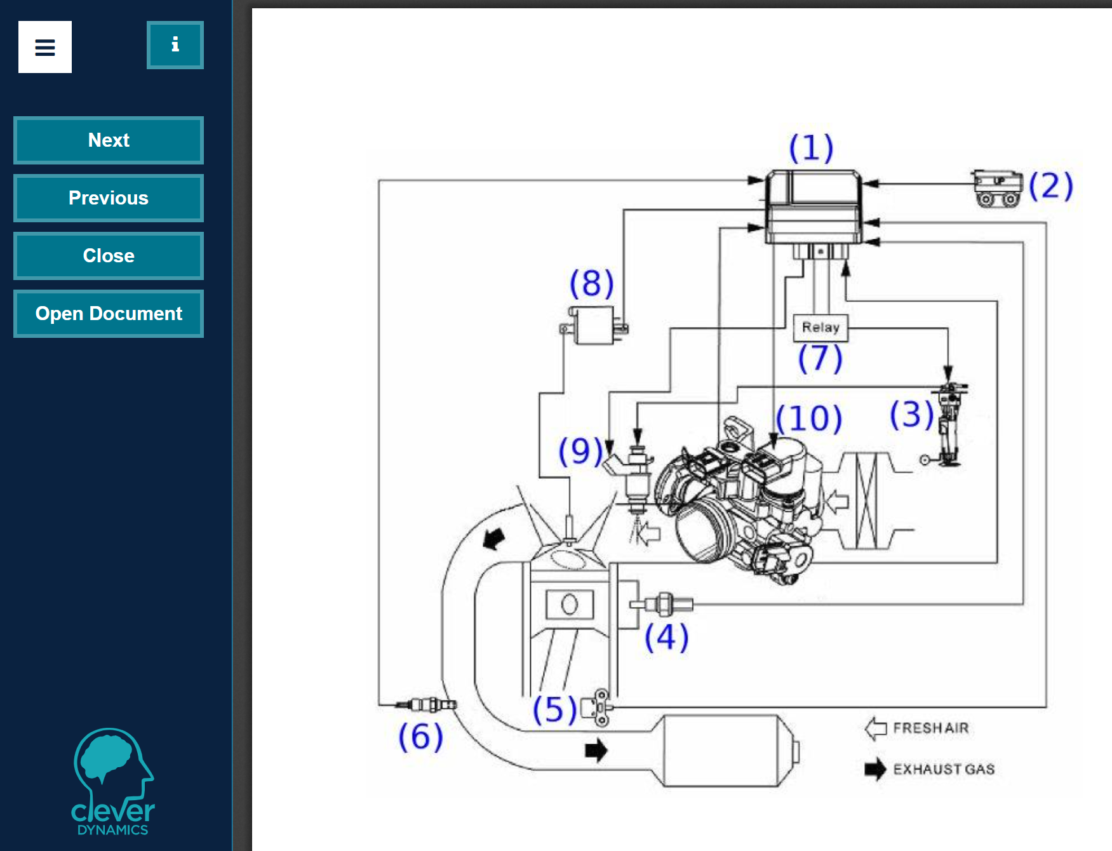Select the ignition coil labeled (8)
The image size is (1112, 851).
(595, 327)
